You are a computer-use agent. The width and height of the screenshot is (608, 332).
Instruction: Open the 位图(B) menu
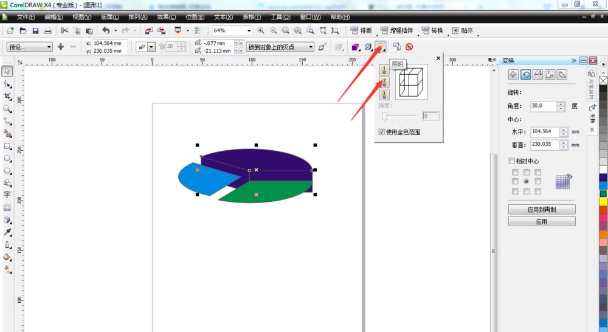click(195, 17)
